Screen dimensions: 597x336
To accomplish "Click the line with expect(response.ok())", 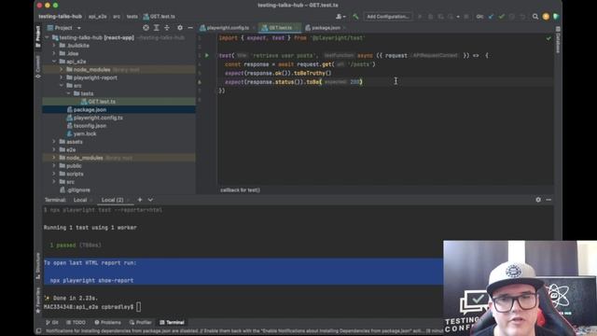I will pos(278,73).
